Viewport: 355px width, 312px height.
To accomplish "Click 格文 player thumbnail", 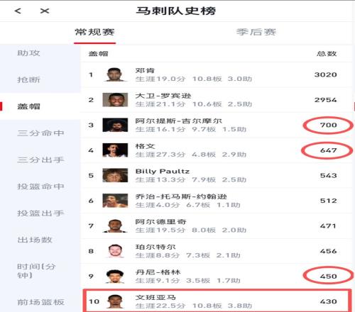I will pyautogui.click(x=115, y=150).
